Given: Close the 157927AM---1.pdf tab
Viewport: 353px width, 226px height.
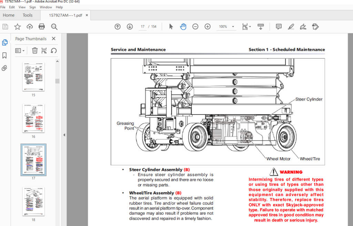Looking at the screenshot, I should point(87,15).
